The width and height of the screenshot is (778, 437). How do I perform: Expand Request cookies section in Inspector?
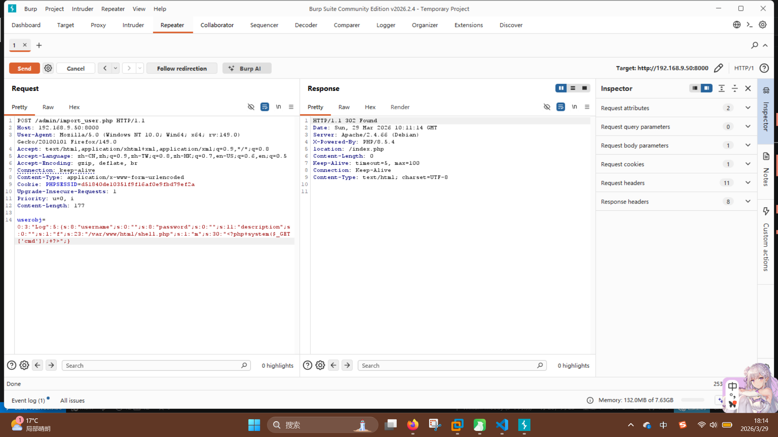click(x=748, y=164)
